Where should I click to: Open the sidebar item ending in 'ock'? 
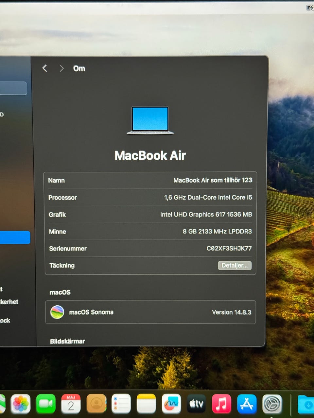point(5,321)
